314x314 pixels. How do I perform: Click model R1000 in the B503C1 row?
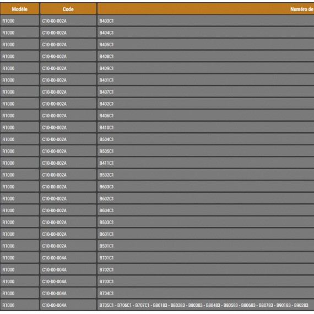tap(8, 222)
